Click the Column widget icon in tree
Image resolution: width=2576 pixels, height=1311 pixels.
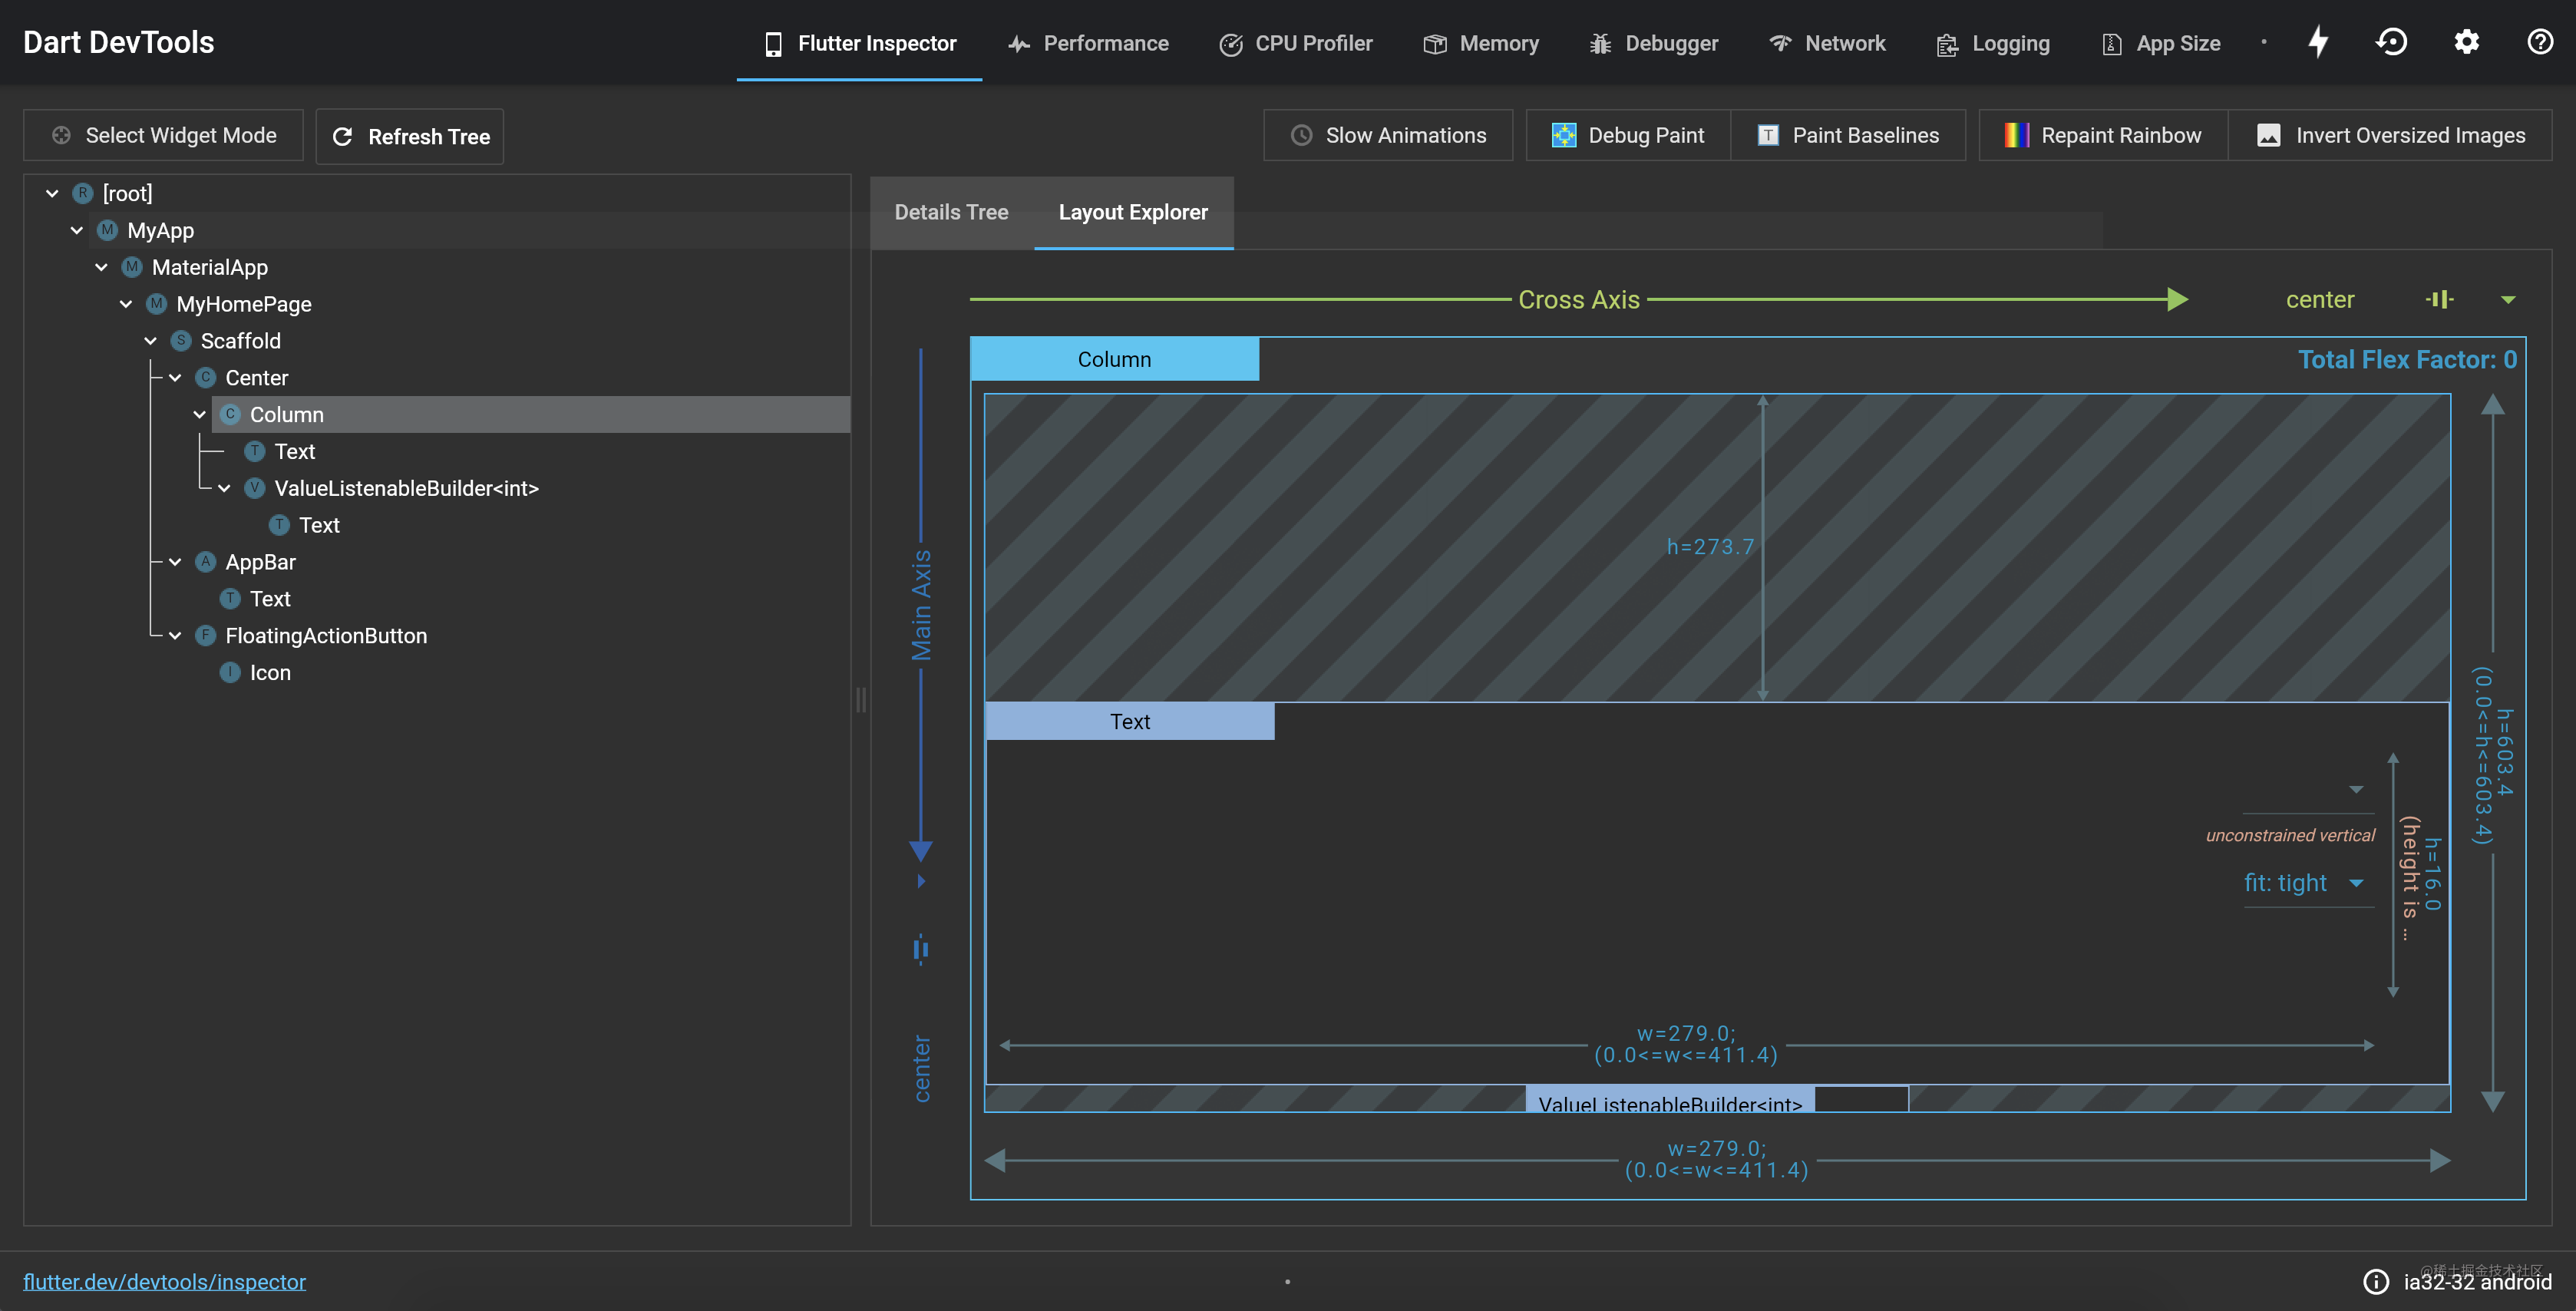pyautogui.click(x=230, y=414)
